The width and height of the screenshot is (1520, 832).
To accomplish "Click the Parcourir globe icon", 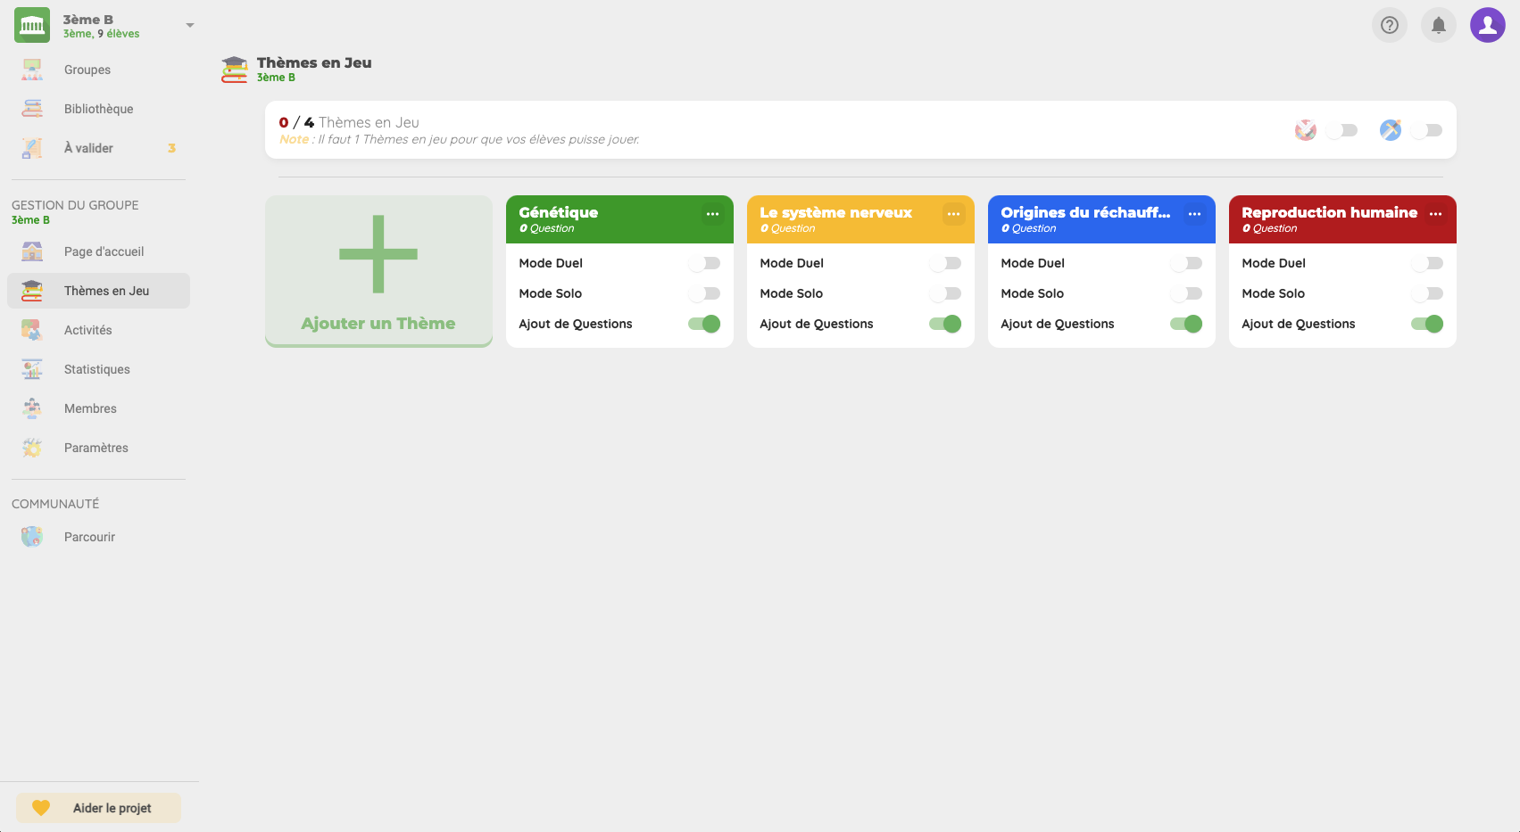I will click(x=32, y=537).
